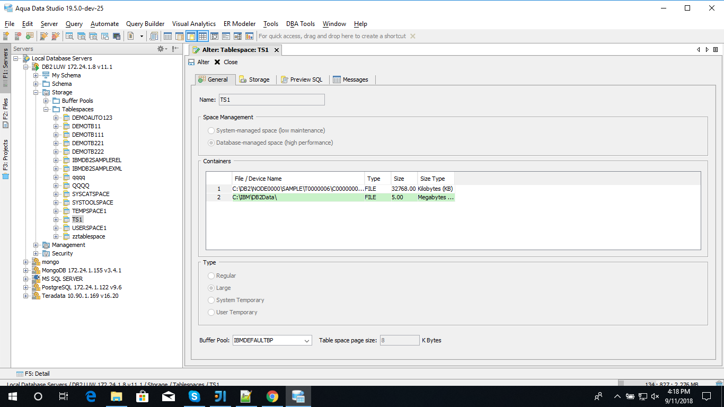Click the Alter button
The image size is (724, 407).
coord(199,62)
